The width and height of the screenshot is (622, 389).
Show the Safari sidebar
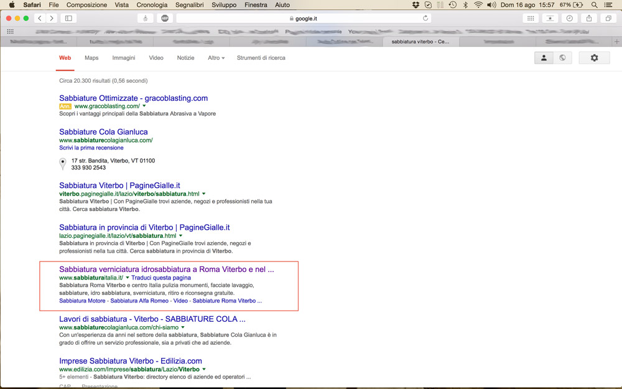pyautogui.click(x=68, y=18)
